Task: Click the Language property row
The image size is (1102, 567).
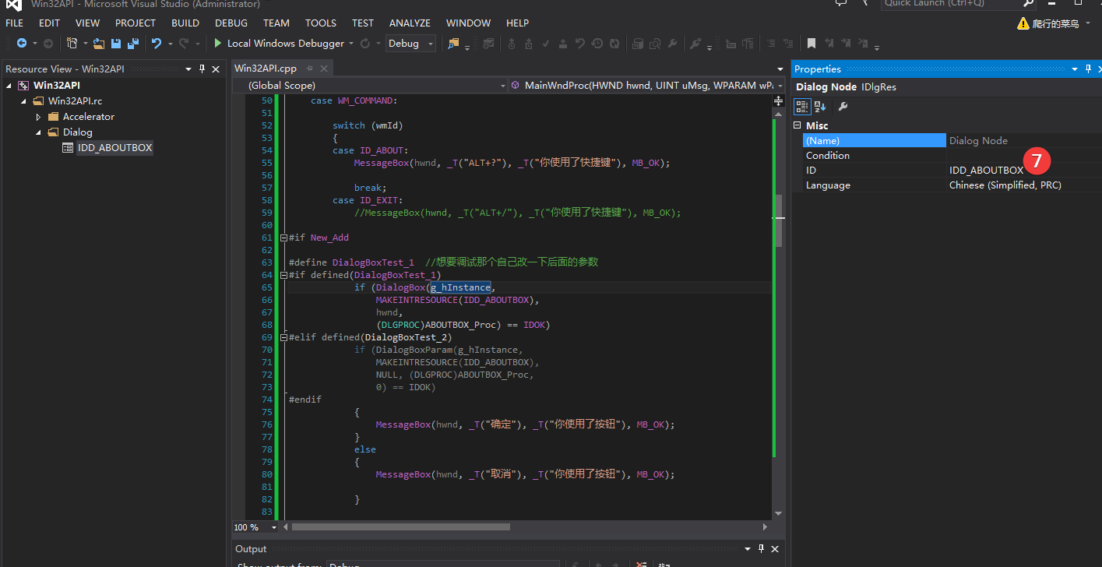Action: pos(872,185)
